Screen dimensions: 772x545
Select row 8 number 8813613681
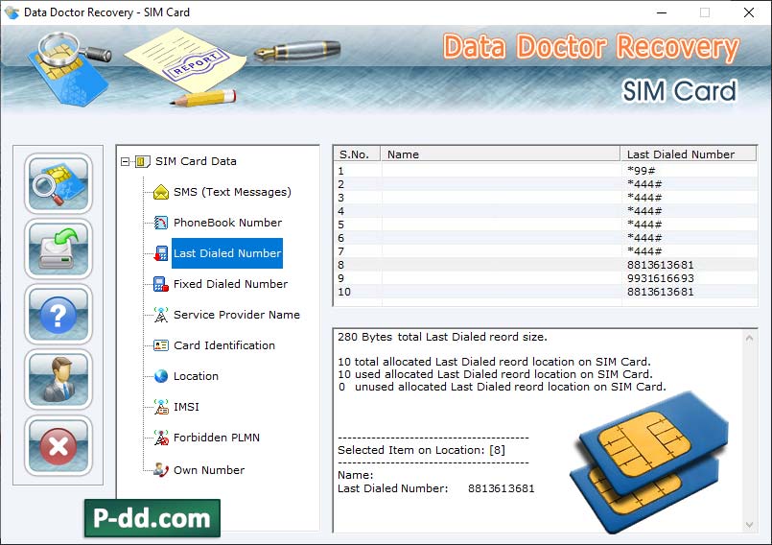(546, 265)
